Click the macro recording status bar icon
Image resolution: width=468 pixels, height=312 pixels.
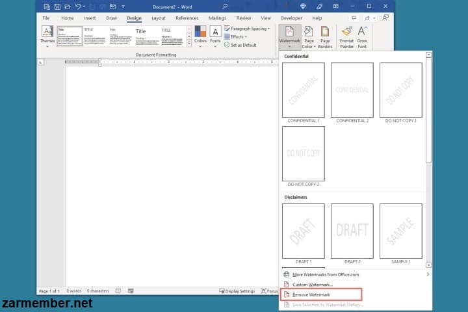click(131, 291)
